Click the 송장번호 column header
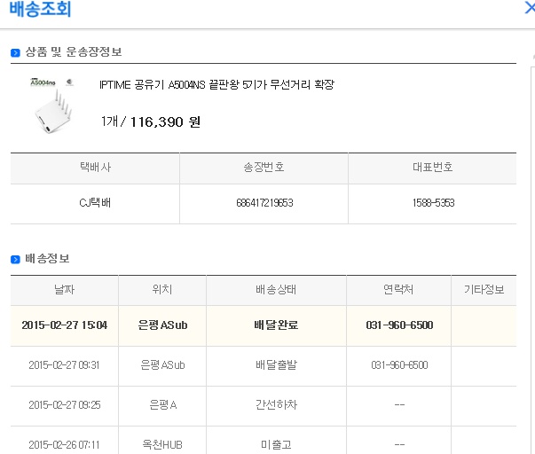This screenshot has height=454, width=535. click(264, 167)
